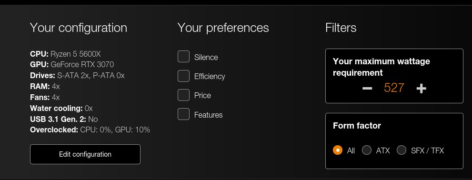Click the CPU Ryzen 5 5600X line
Screen dimensions: 472x180
[65, 54]
